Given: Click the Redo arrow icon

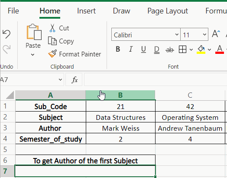Looking at the screenshot, I should 6,49.
